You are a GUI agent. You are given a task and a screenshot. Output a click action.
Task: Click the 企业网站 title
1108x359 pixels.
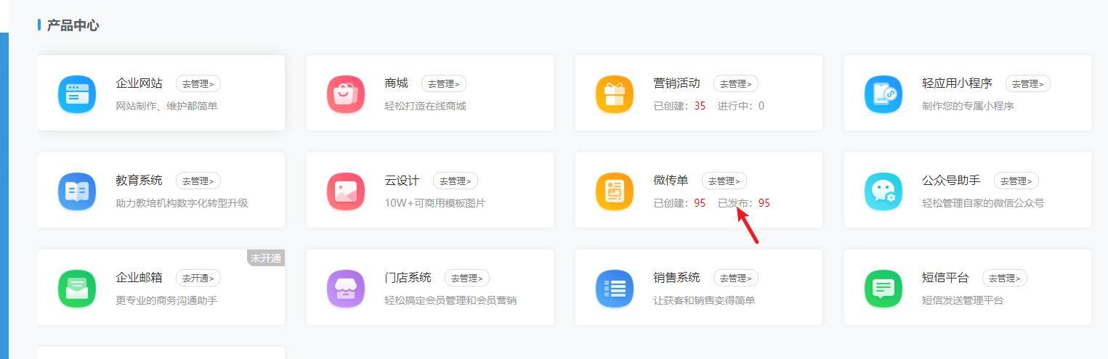pos(139,83)
